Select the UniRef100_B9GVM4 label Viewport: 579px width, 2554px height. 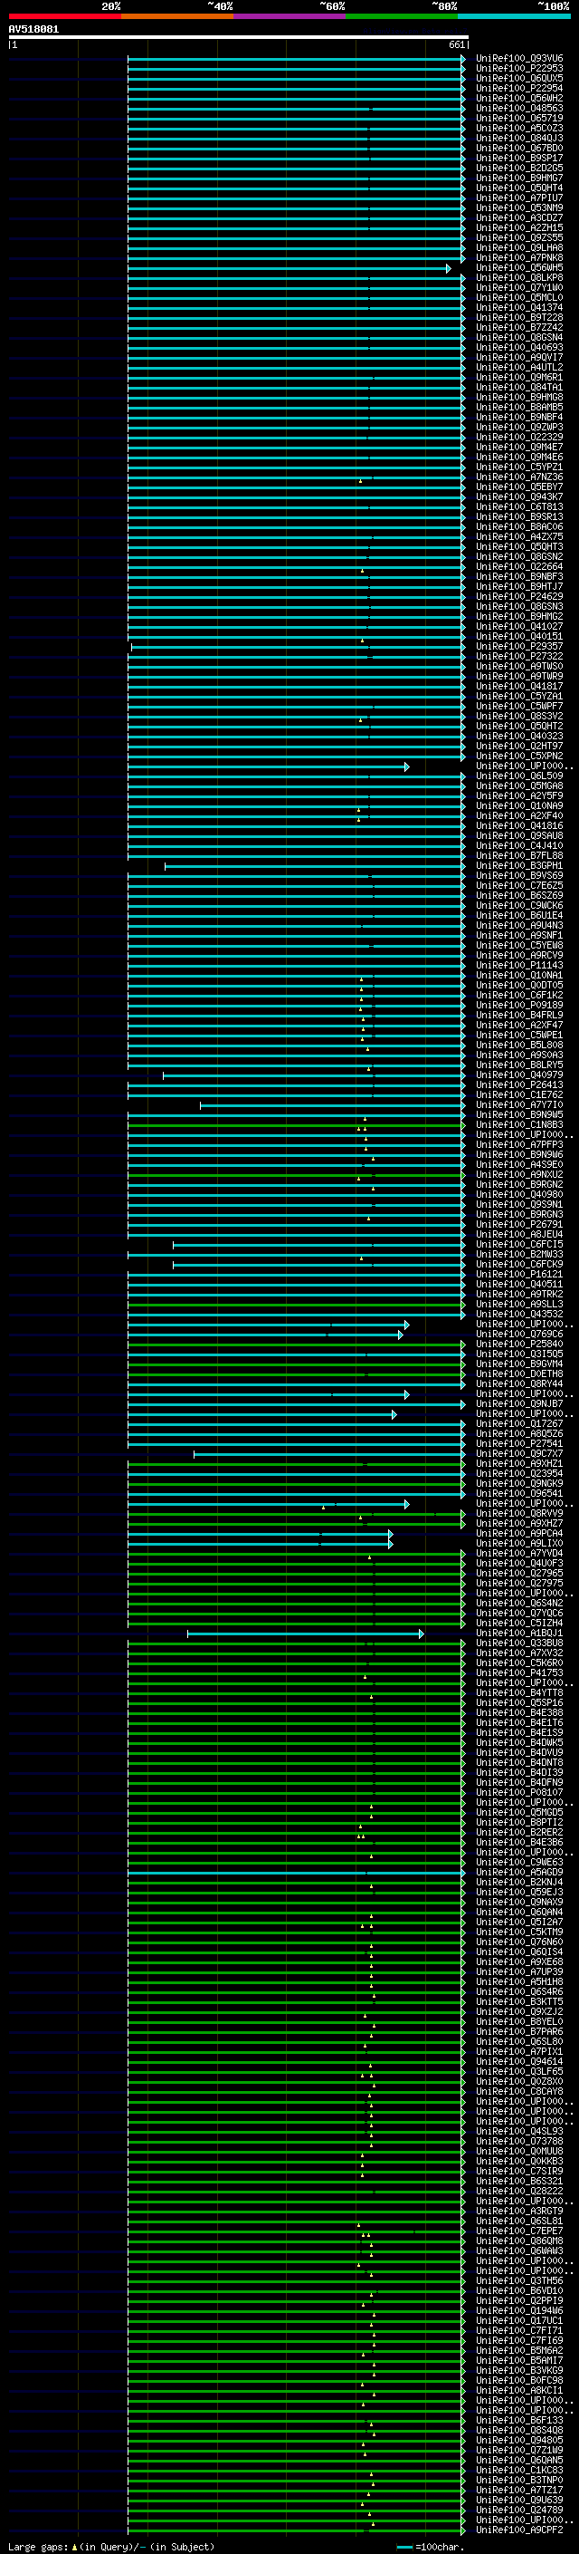pos(519,1364)
